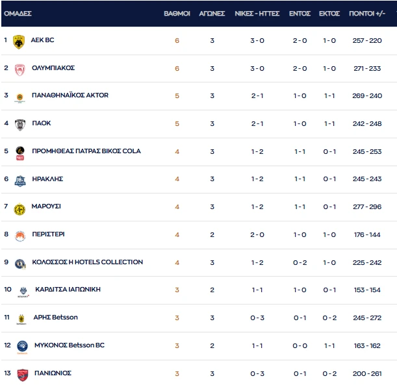The image size is (397, 387).
Task: Click the Panionios team logo
Action: point(22,374)
